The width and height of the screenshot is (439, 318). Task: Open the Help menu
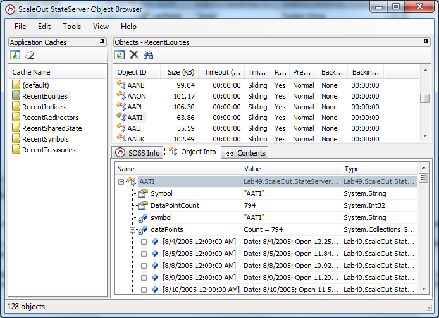[x=128, y=27]
